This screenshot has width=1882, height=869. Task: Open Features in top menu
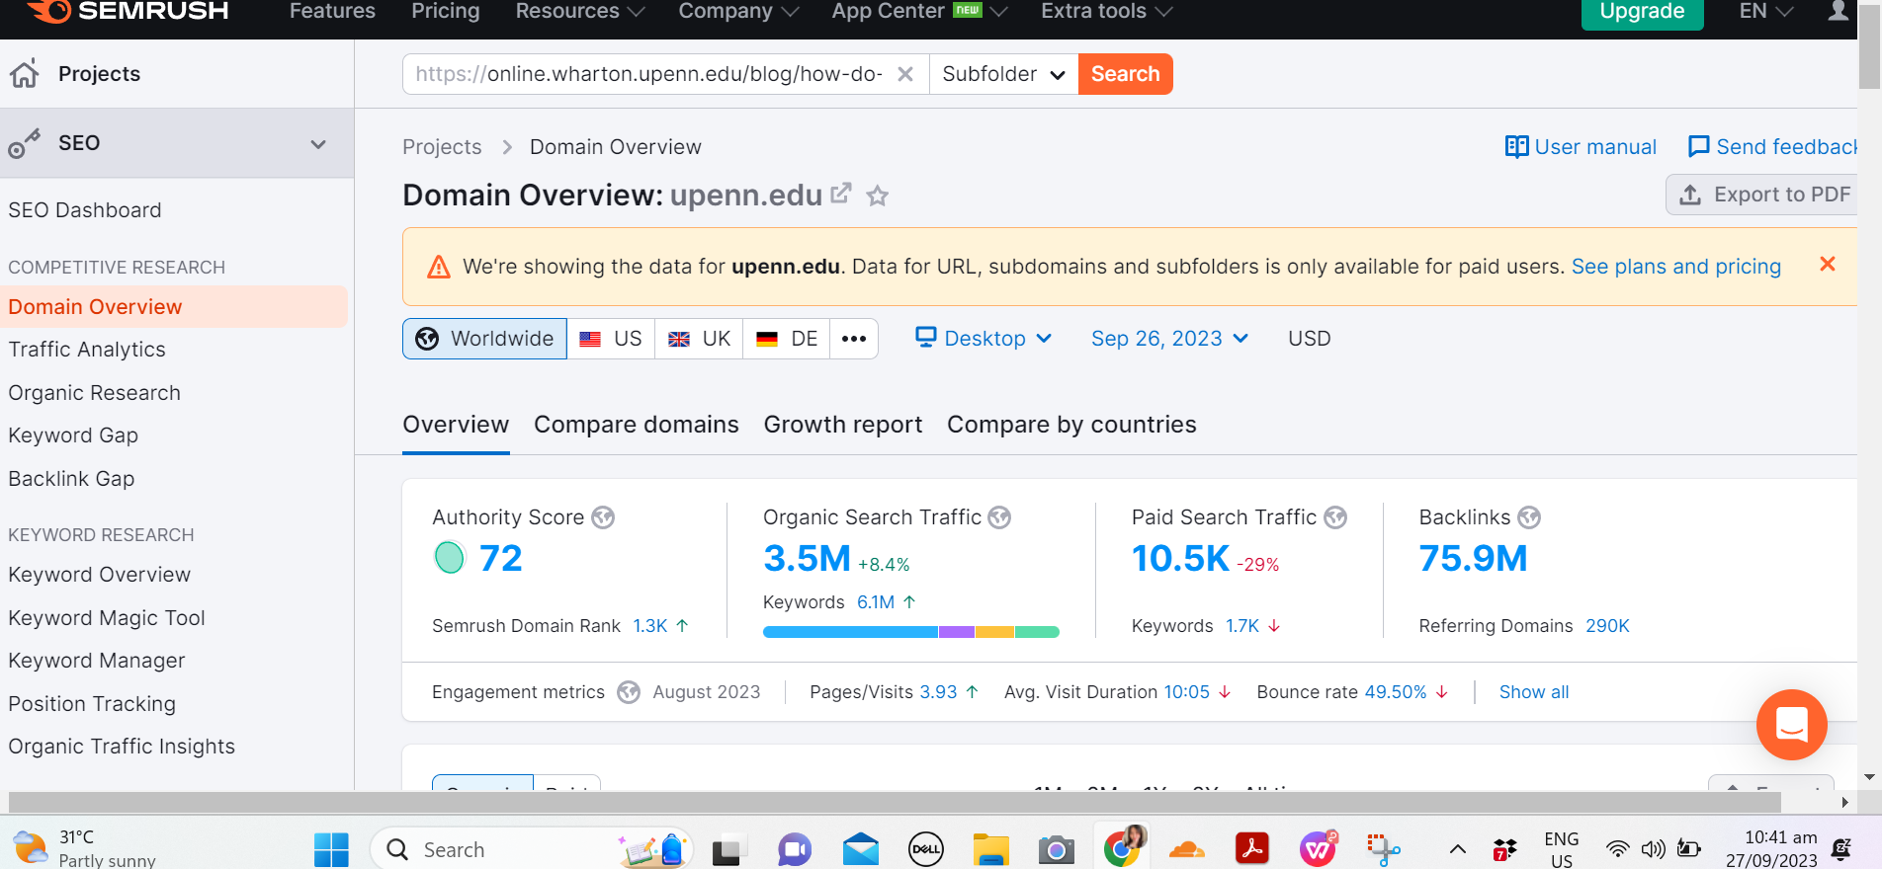[332, 11]
